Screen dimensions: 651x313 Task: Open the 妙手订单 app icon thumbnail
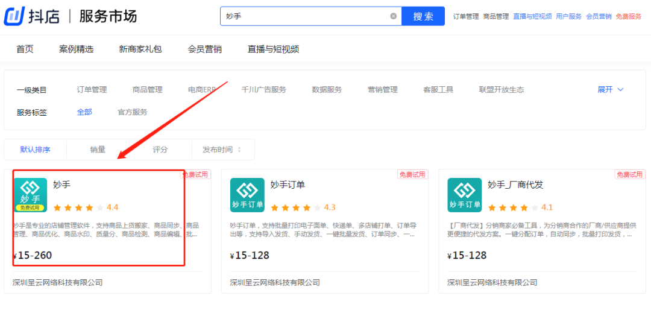248,195
